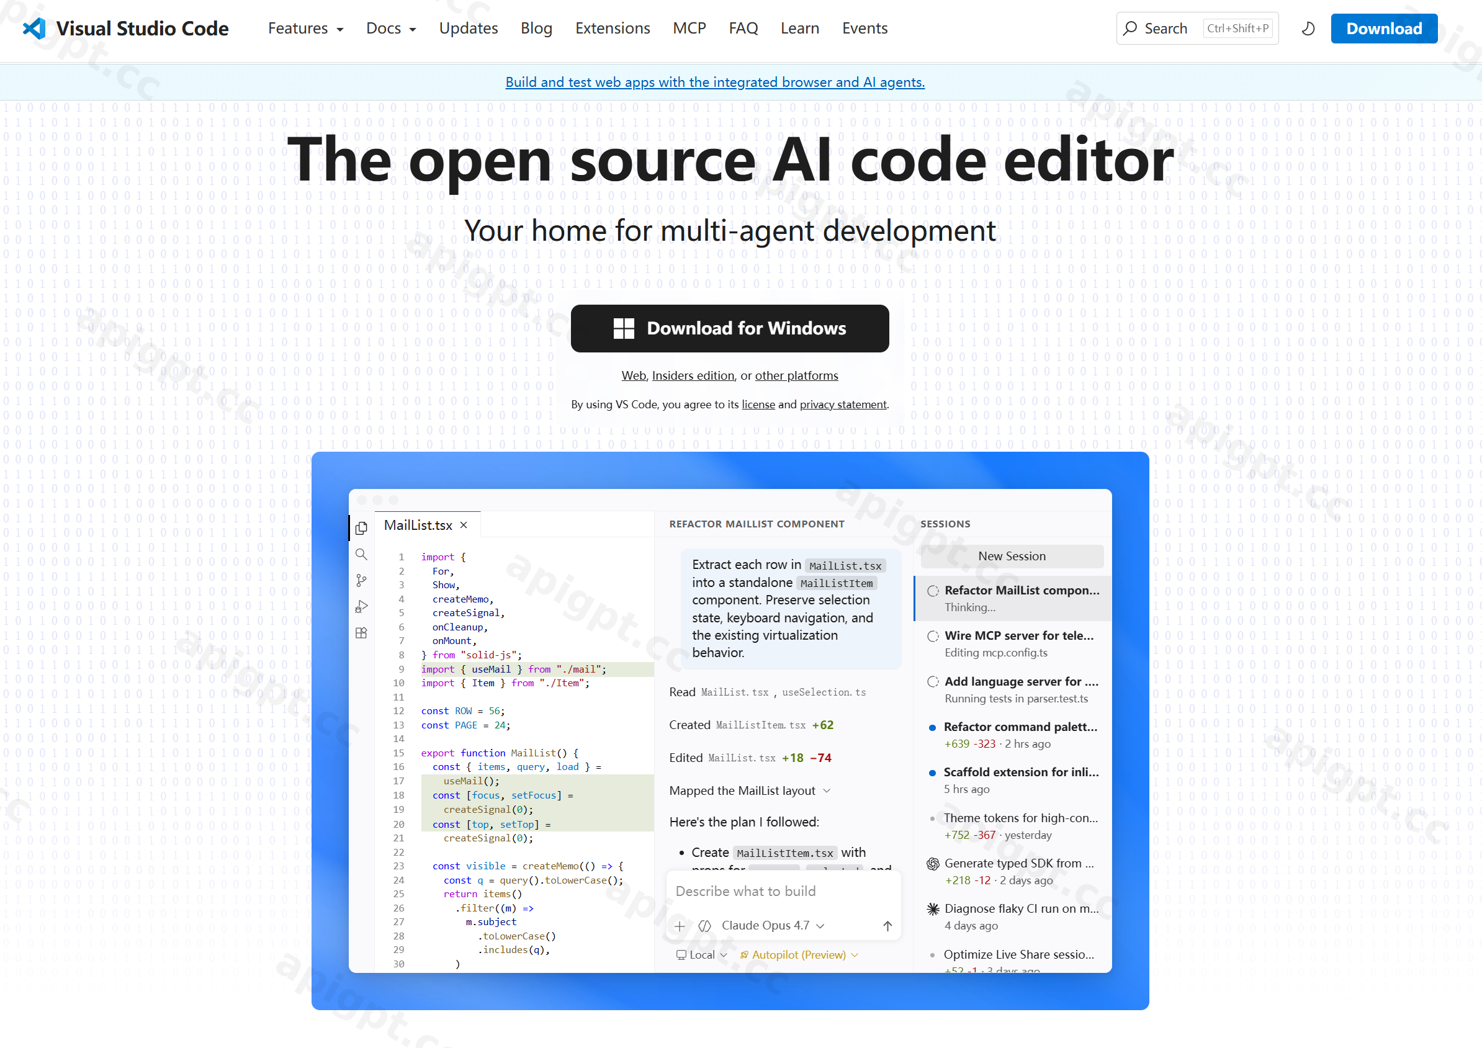The image size is (1482, 1048).
Task: Open the license link
Action: [x=758, y=405]
